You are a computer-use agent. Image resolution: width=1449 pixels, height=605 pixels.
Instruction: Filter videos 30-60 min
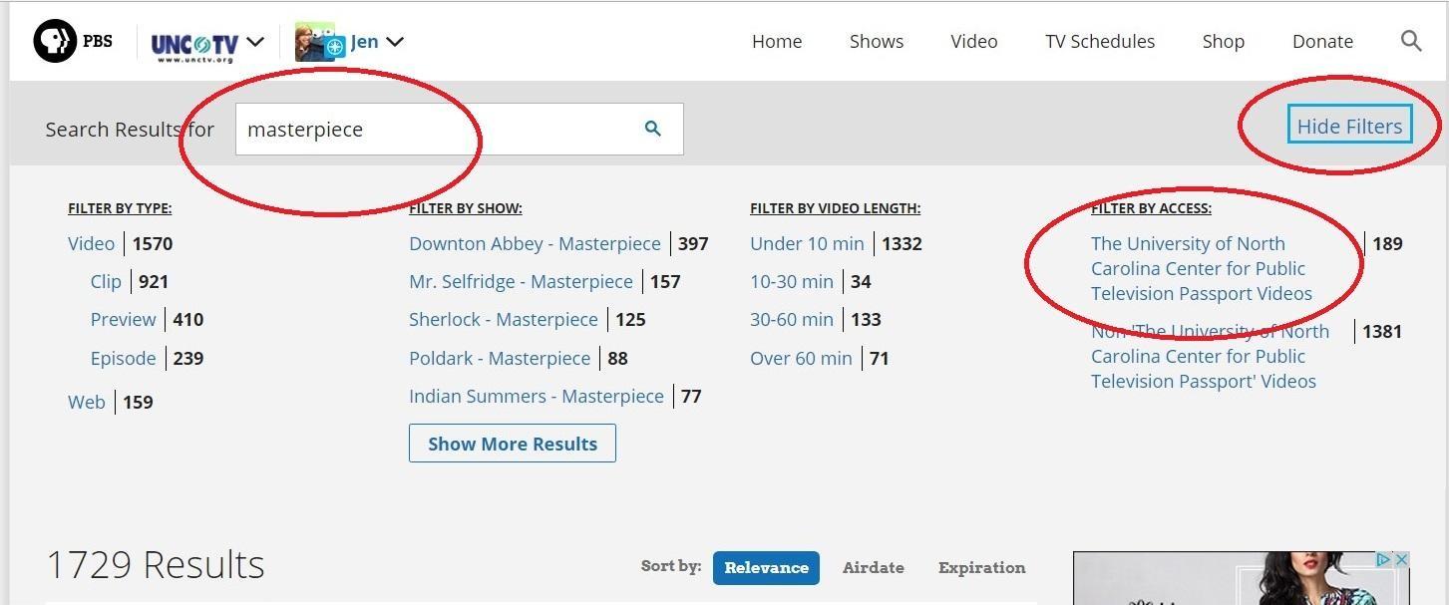[x=792, y=319]
